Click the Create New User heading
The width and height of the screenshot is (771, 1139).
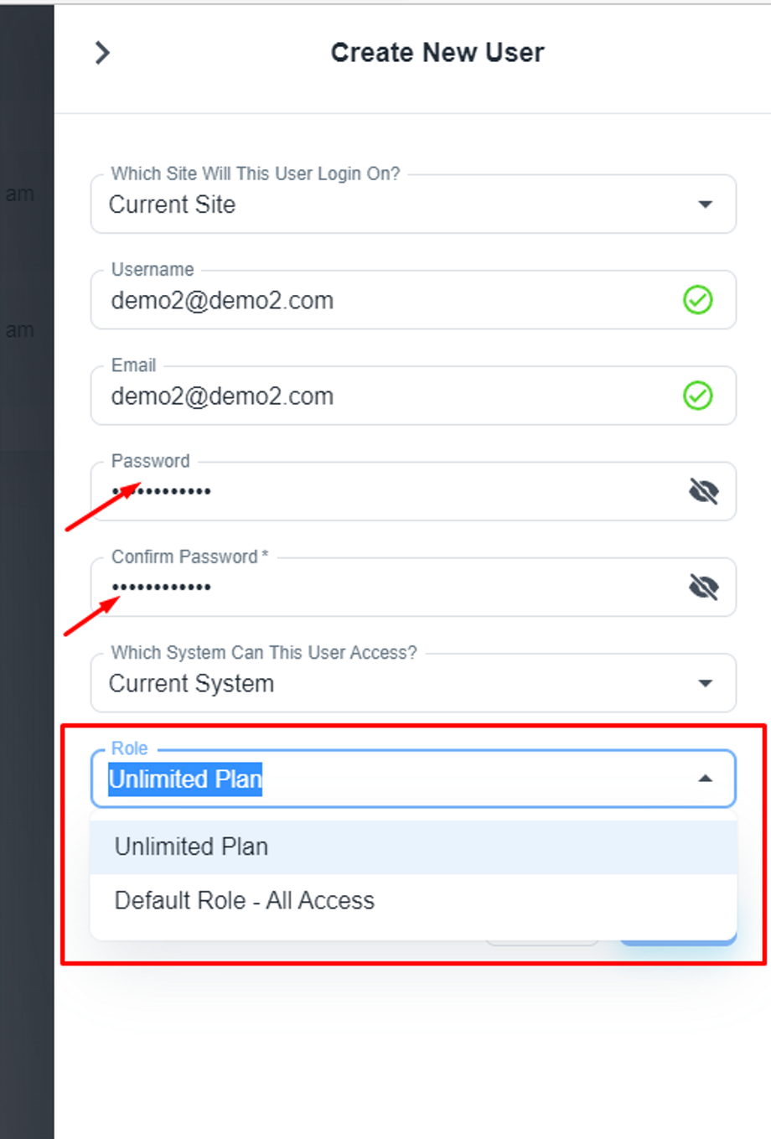pos(437,53)
